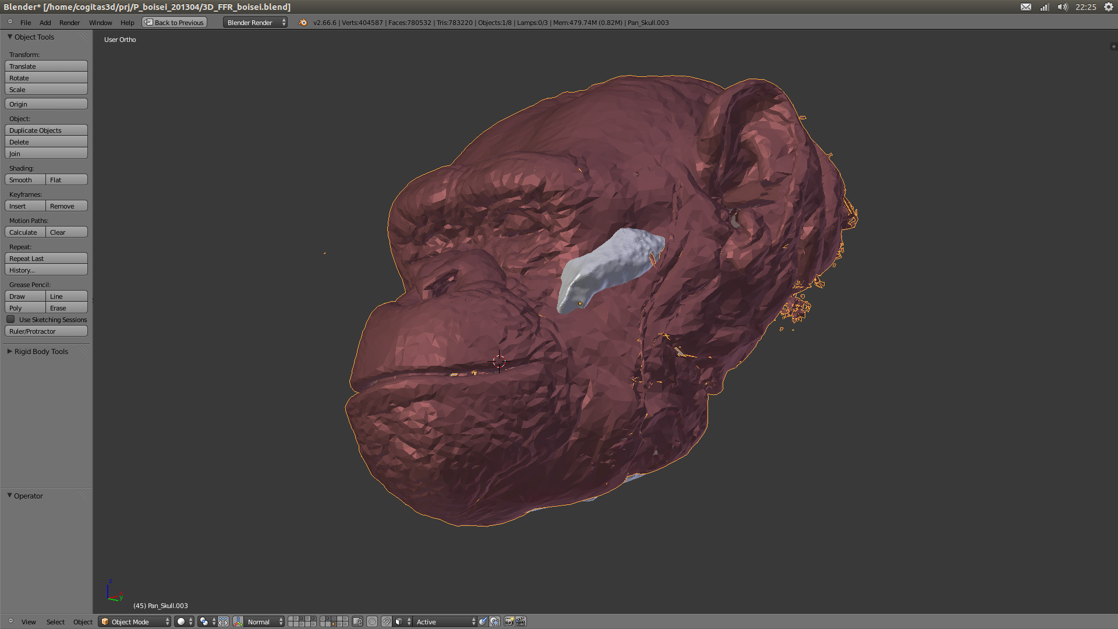Click the proportional editing circle icon
The width and height of the screenshot is (1118, 629).
coord(372,621)
